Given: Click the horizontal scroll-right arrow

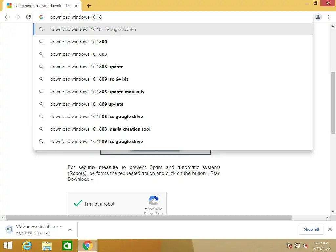Looking at the screenshot, I should click(327, 217).
